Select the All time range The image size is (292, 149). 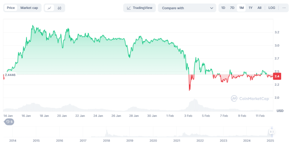[x=259, y=8]
